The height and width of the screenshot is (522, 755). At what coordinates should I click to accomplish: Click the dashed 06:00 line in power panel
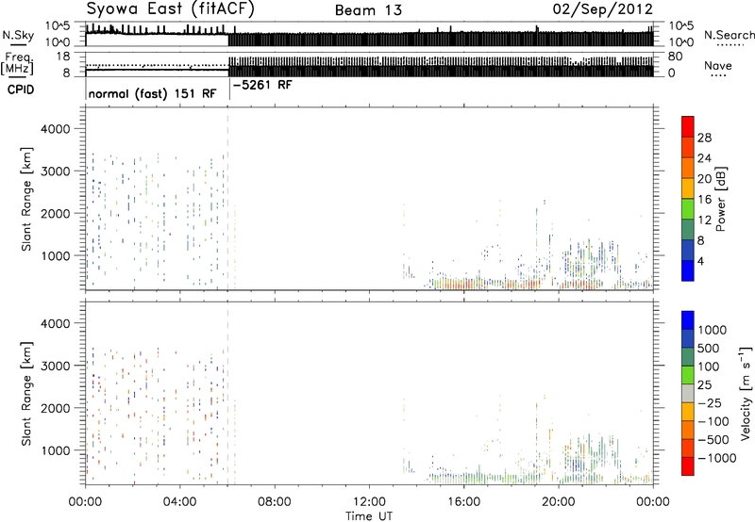[227, 199]
